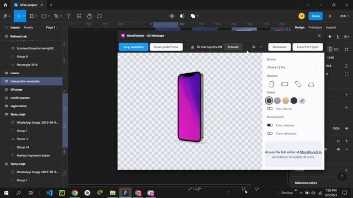Select the transaction analystic frame layer

31,81
